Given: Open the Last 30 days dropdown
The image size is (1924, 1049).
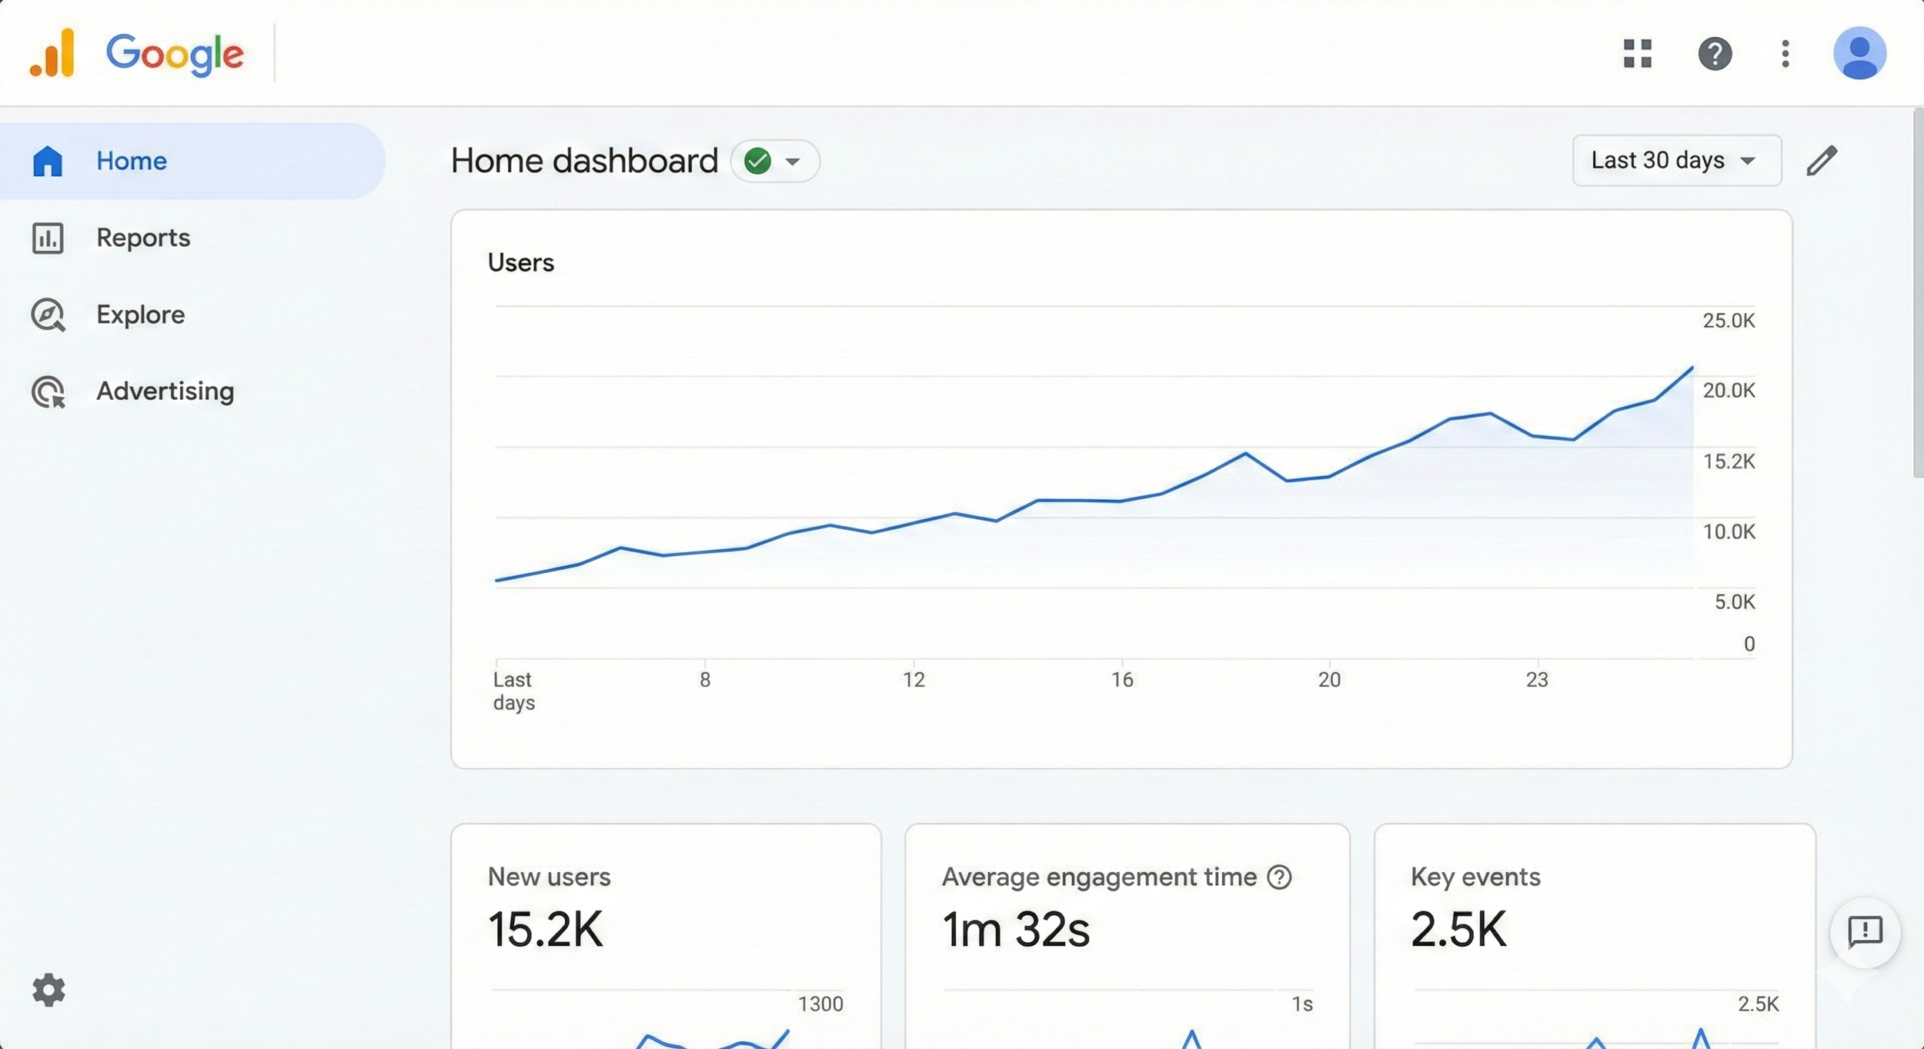Looking at the screenshot, I should click(1676, 161).
